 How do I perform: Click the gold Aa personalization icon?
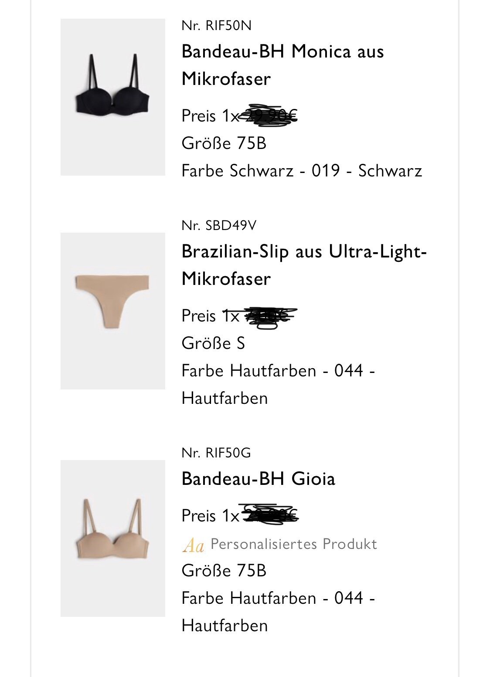click(193, 545)
